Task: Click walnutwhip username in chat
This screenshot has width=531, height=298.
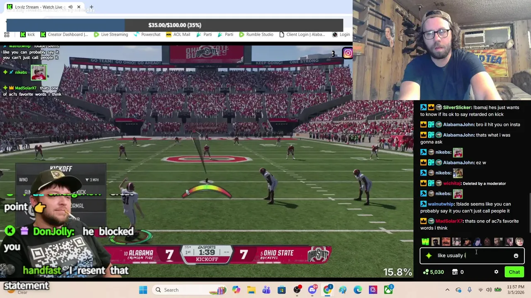Action: (441, 204)
